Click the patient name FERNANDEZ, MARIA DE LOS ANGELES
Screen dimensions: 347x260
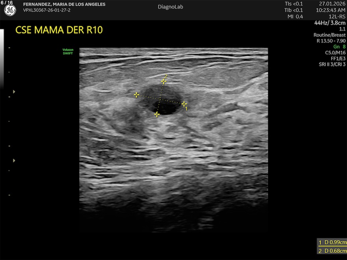(64, 4)
